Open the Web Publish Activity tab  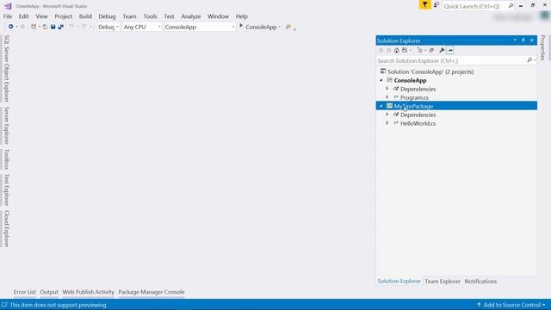(88, 292)
